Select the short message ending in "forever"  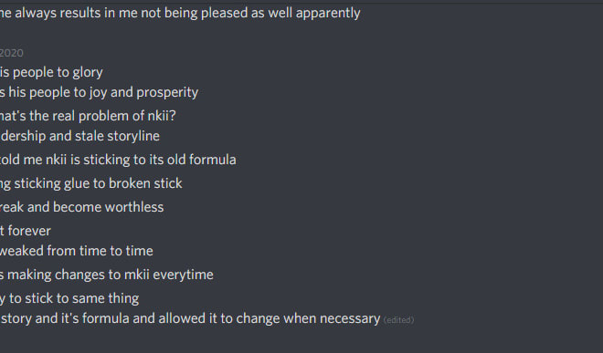pos(26,231)
